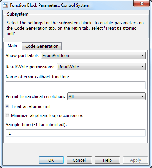
Task: Select the Main tab
Action: click(12, 46)
